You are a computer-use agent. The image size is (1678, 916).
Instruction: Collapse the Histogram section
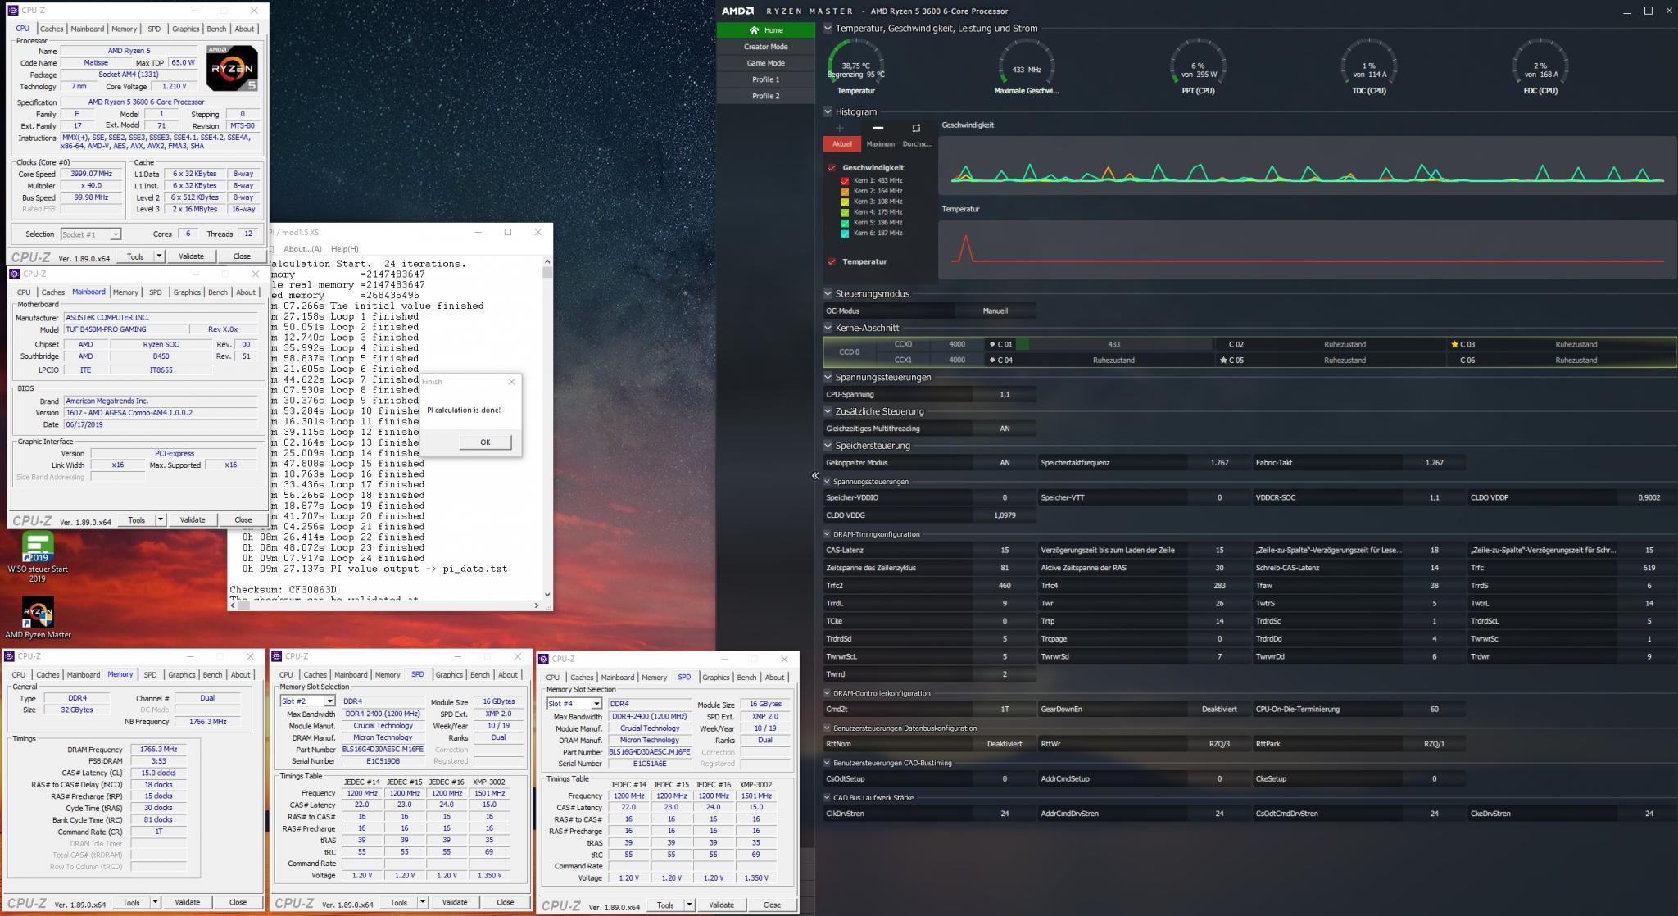point(828,111)
